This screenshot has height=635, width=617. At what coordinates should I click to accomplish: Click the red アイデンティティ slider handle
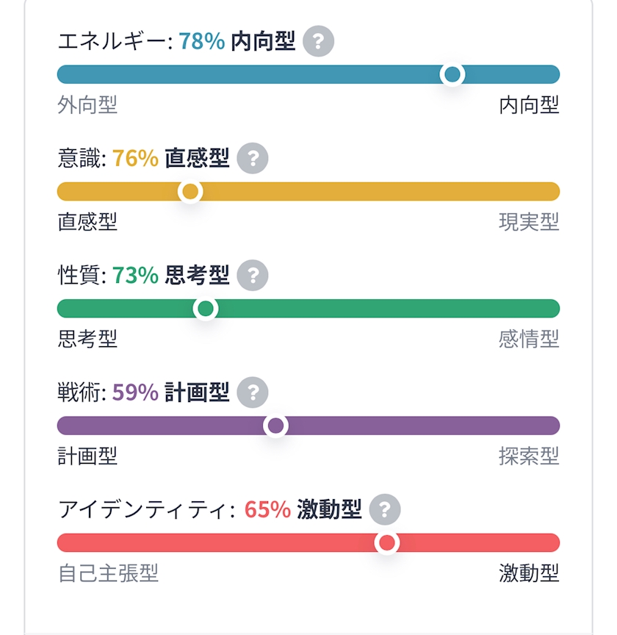pyautogui.click(x=386, y=543)
